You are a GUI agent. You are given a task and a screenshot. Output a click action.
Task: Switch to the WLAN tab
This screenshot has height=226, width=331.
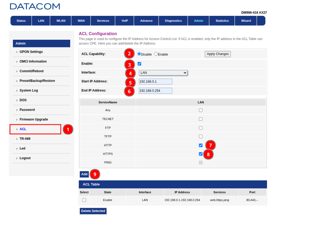tap(61, 21)
